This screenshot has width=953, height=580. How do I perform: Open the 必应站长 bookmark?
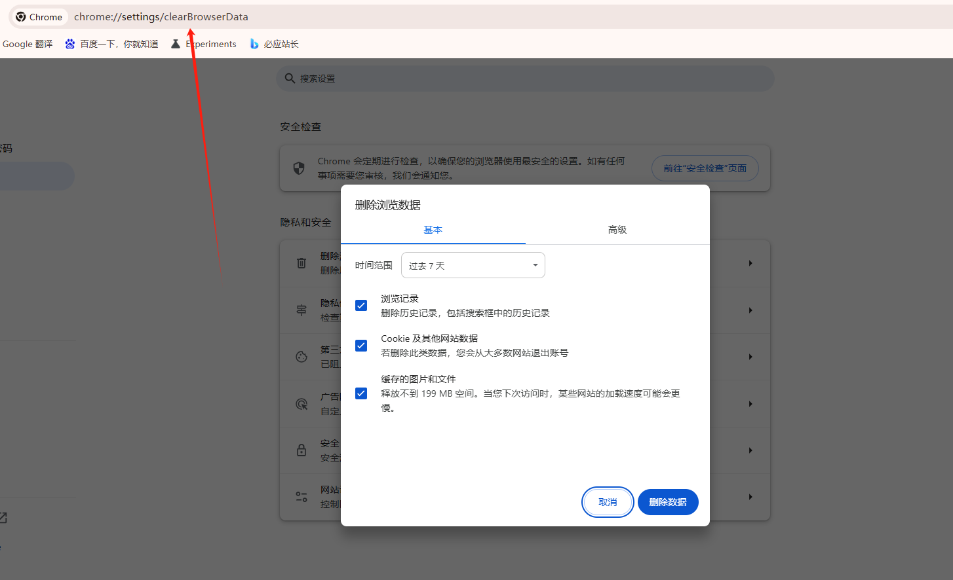(x=274, y=44)
